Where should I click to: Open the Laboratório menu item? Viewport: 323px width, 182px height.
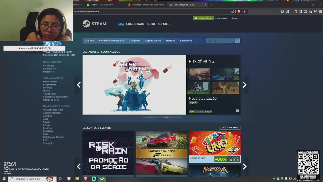186,41
